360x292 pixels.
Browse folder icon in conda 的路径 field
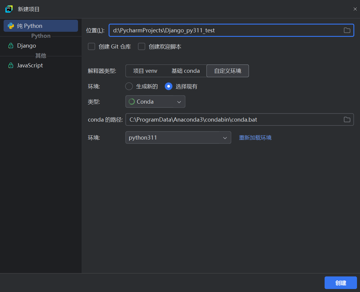(347, 119)
